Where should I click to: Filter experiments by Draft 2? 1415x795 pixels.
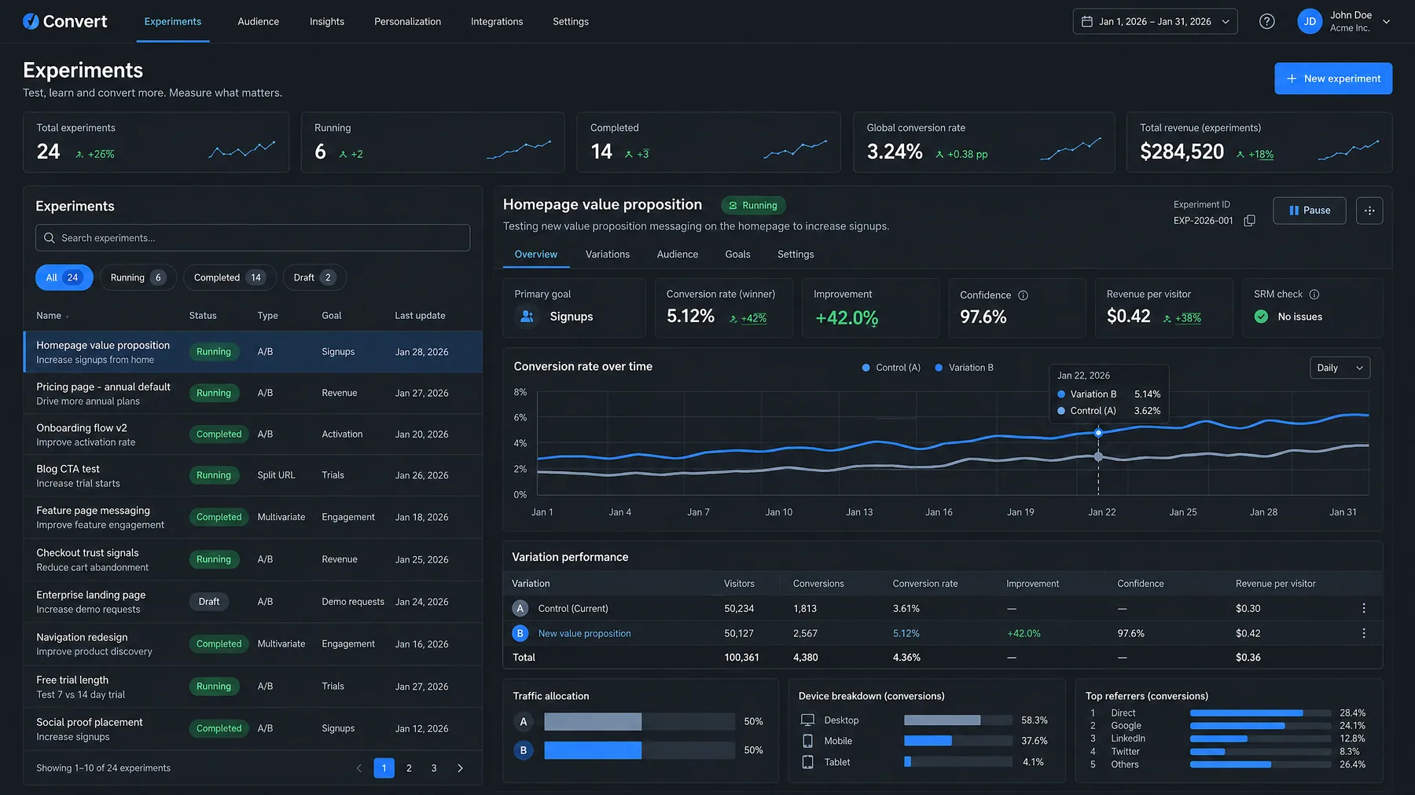click(x=314, y=277)
